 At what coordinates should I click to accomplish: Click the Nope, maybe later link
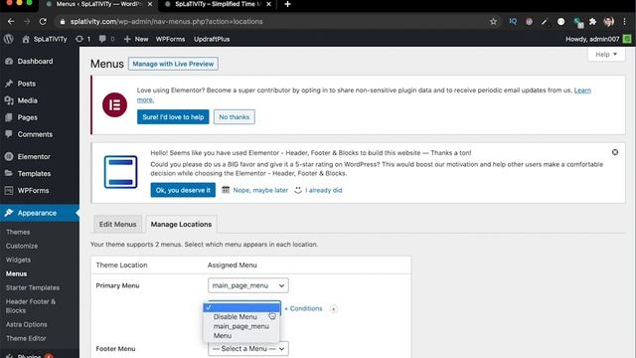[x=260, y=190]
